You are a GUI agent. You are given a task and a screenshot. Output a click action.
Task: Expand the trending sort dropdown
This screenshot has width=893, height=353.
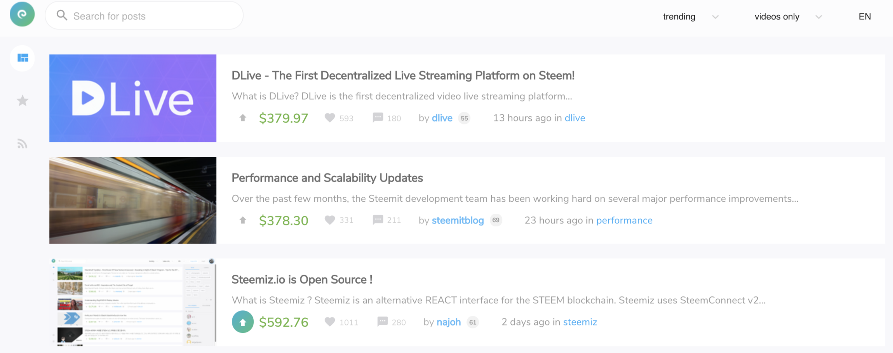tap(690, 17)
